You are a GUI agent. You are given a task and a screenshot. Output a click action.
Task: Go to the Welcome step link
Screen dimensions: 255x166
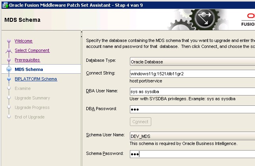23,41
